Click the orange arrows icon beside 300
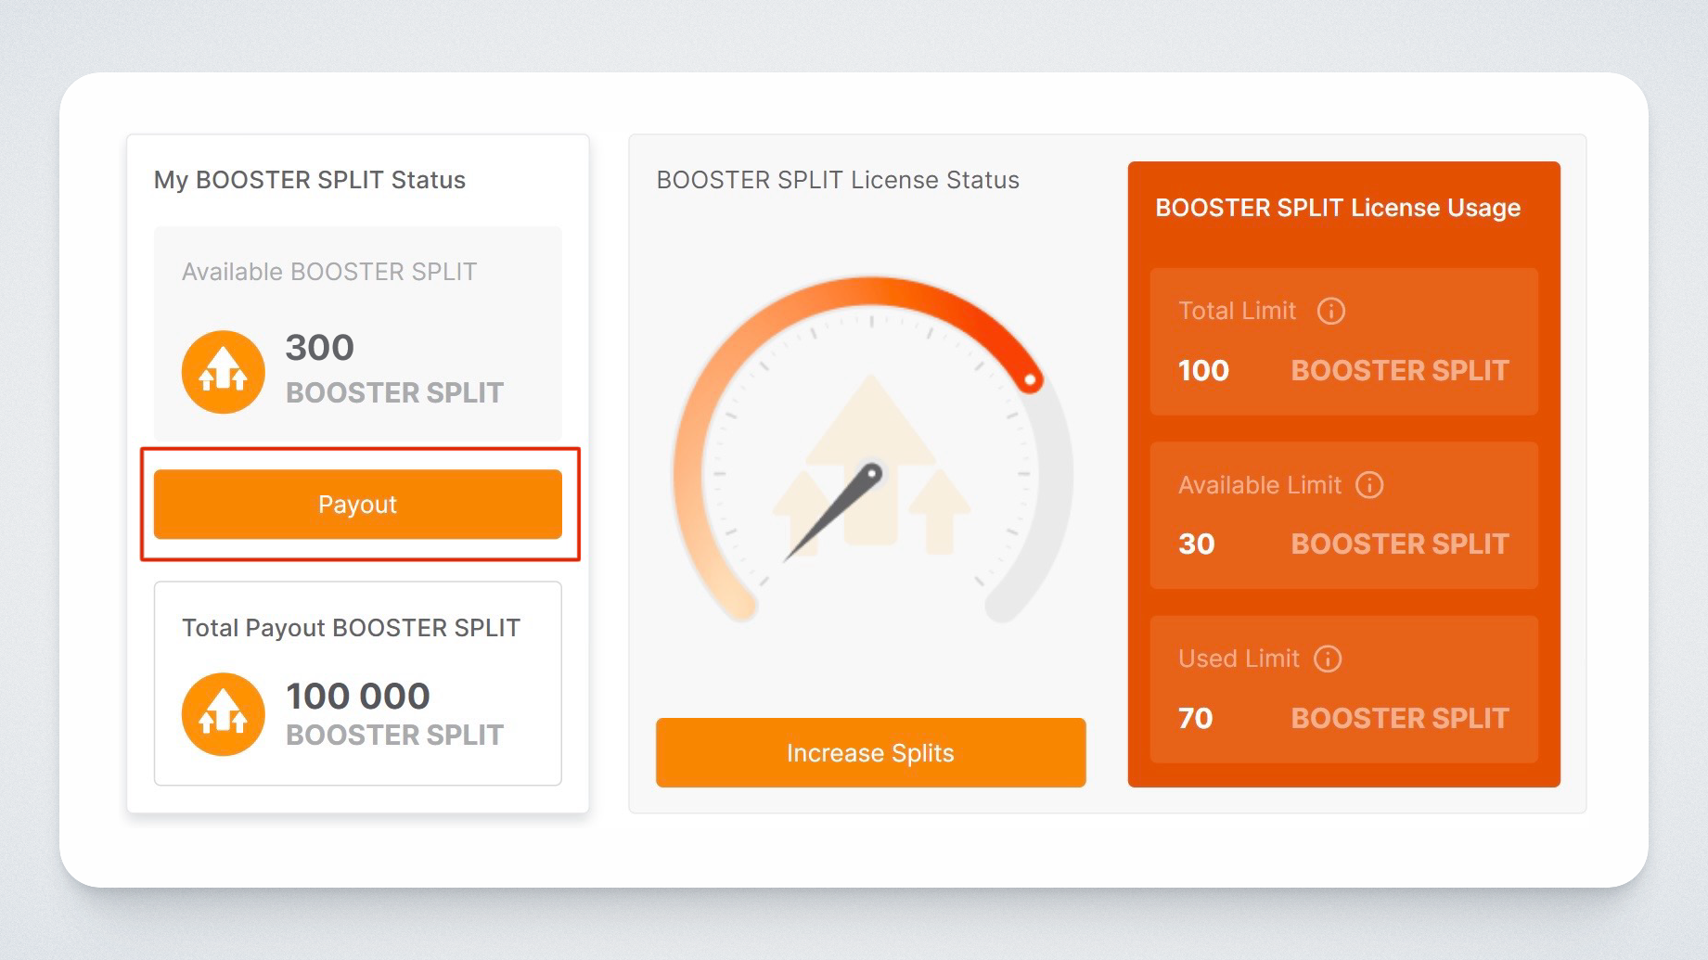 223,372
